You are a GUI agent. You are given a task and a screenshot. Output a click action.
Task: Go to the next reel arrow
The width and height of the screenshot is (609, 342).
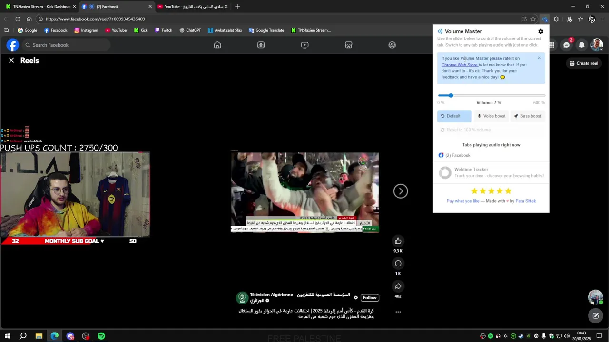coord(401,191)
